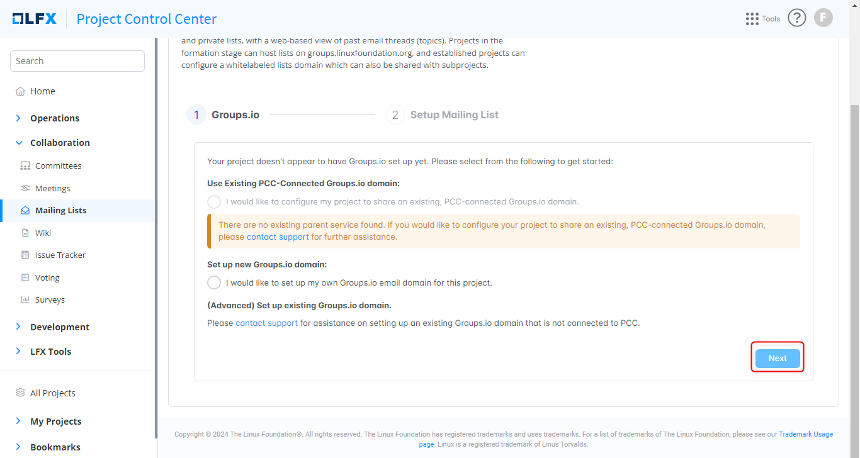Click the Home house icon

coord(20,91)
